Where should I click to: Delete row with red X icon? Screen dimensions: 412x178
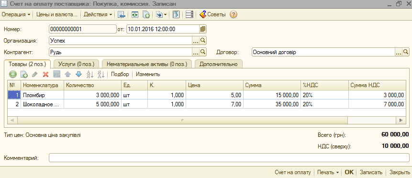click(46, 75)
